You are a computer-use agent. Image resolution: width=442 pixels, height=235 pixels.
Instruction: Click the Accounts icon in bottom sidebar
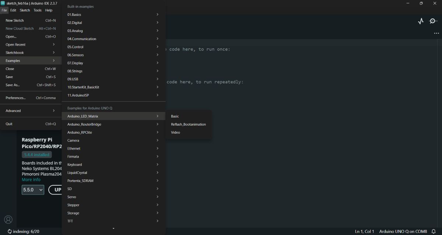click(x=8, y=219)
